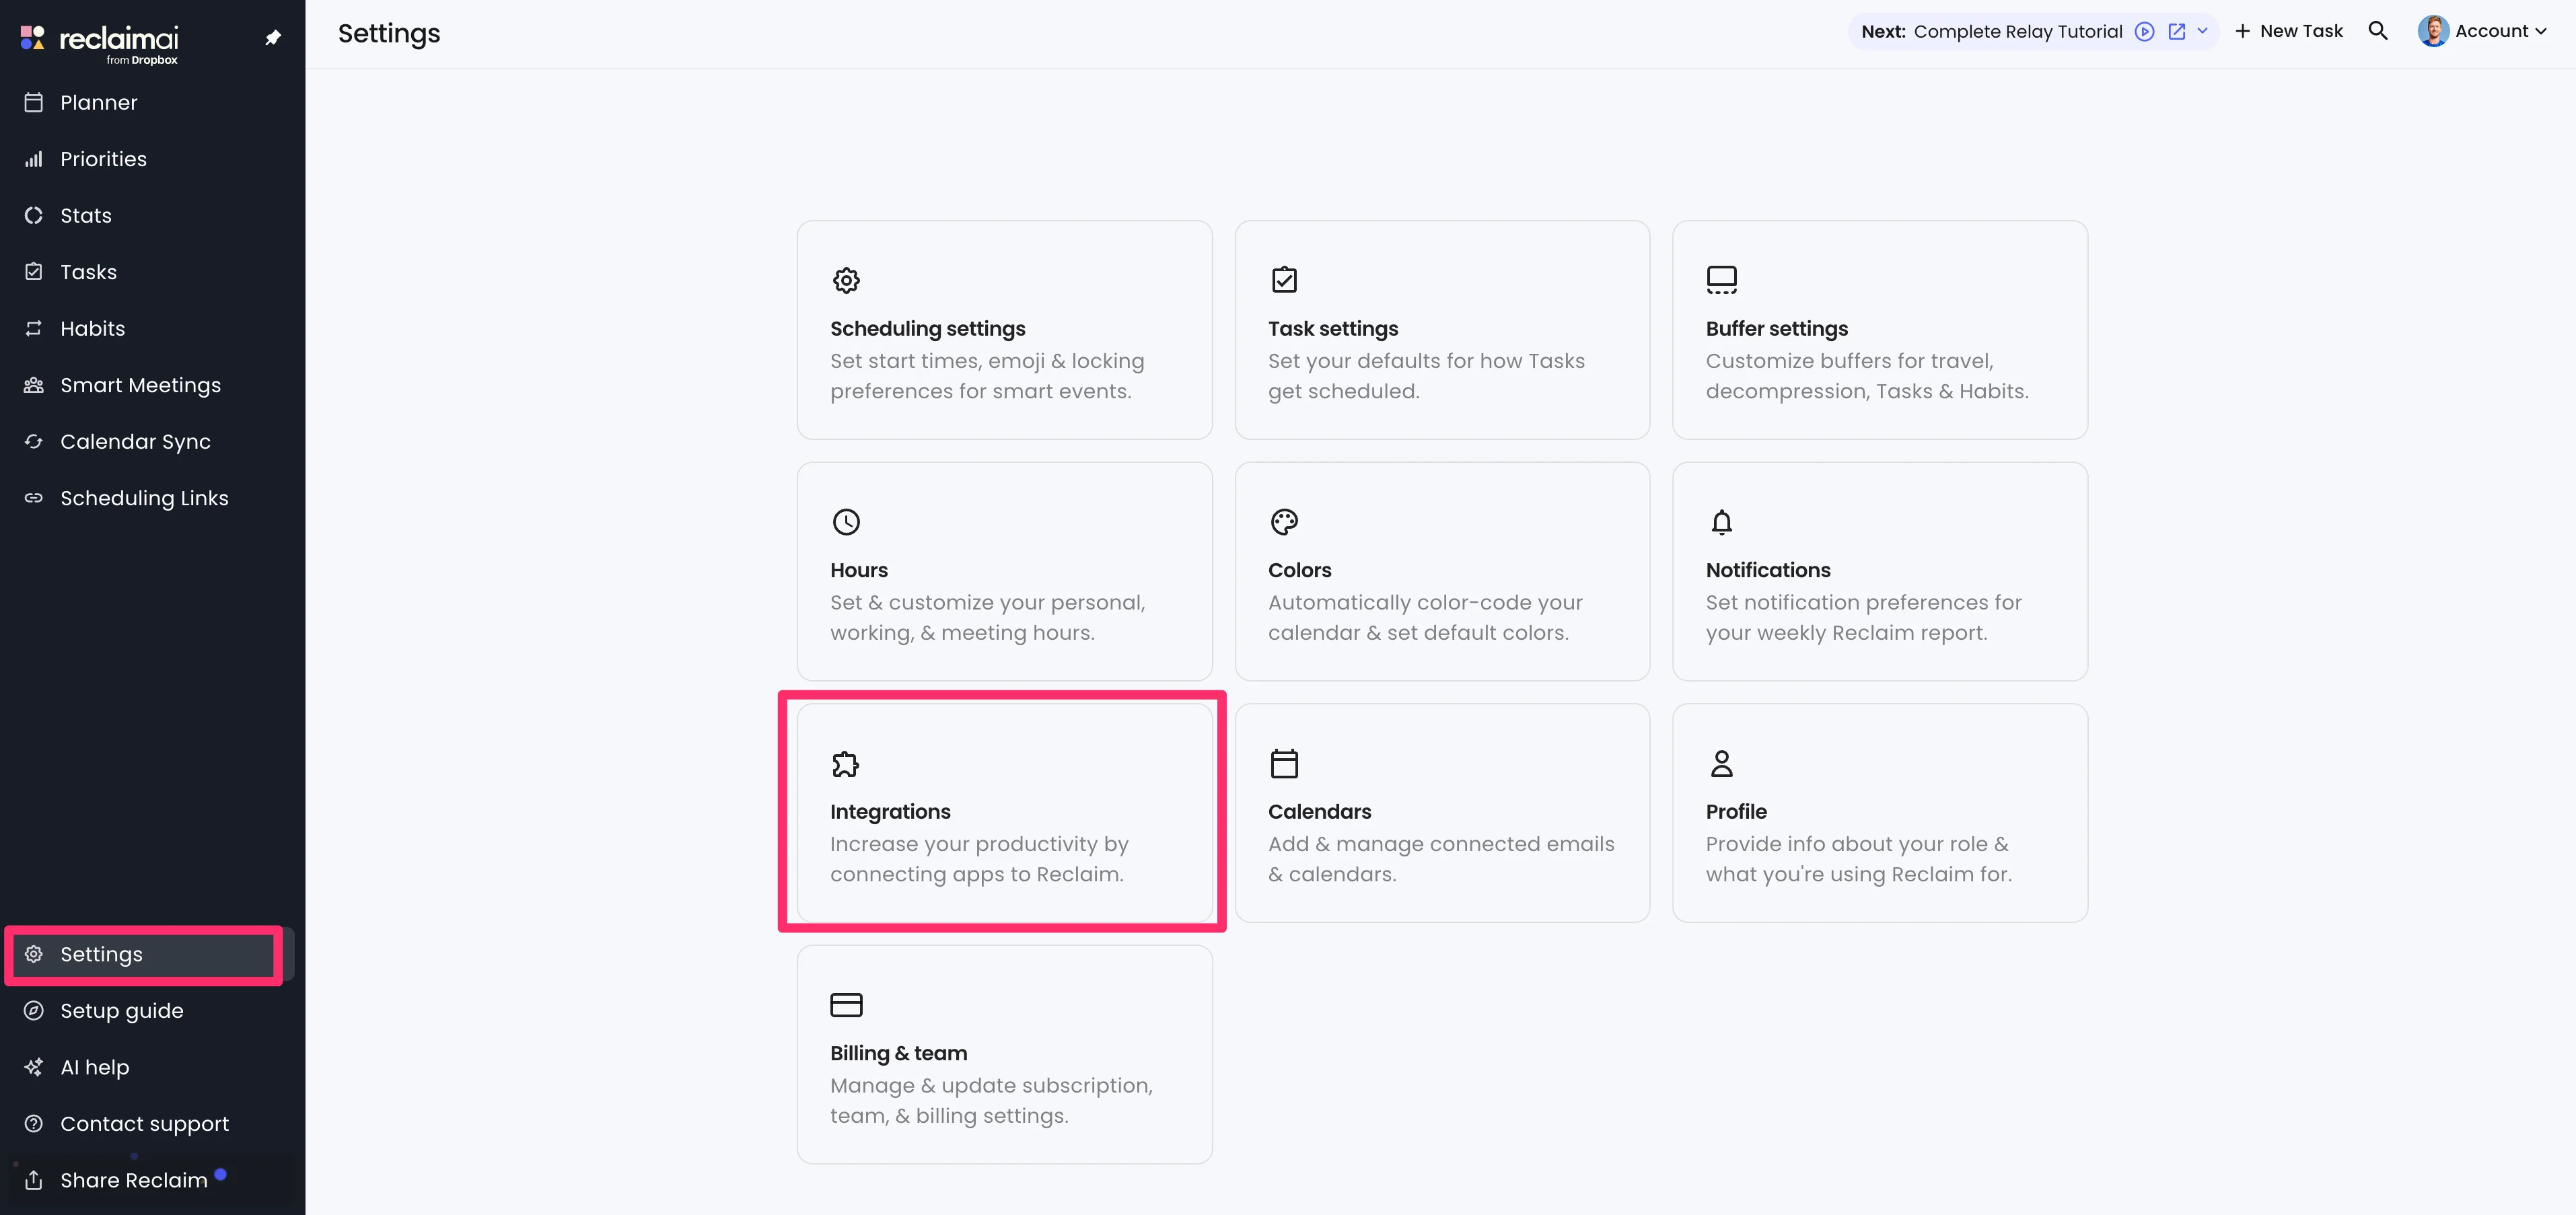Click Contact support link

coord(144,1123)
